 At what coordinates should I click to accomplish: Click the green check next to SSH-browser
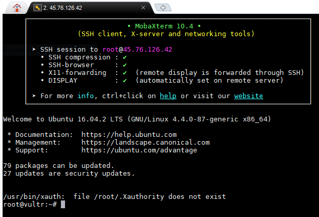(x=125, y=65)
